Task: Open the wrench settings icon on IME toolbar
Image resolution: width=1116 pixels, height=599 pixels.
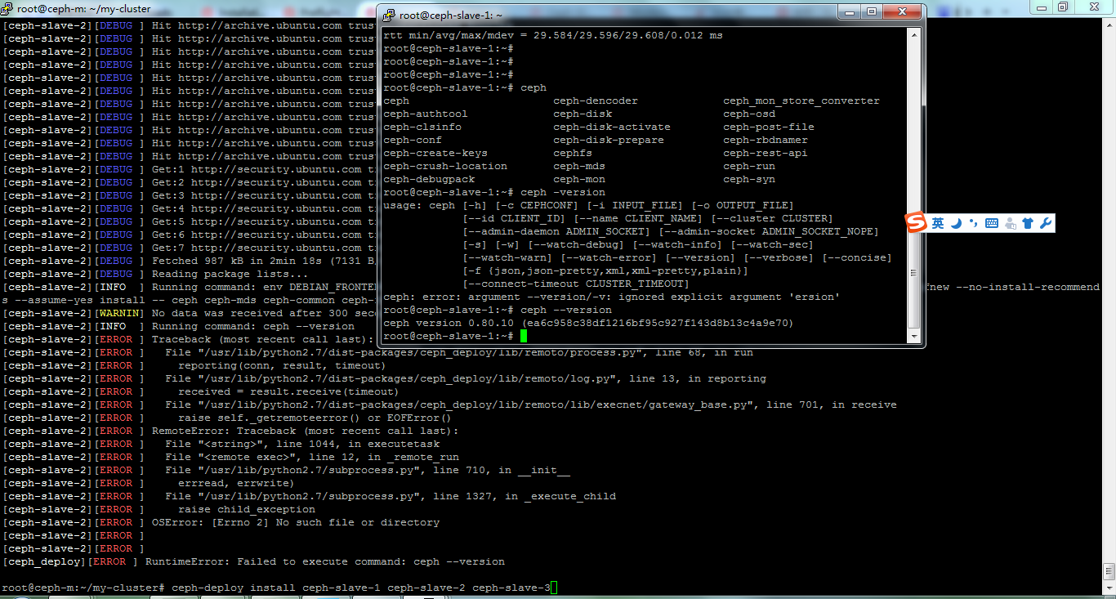Action: (1046, 223)
